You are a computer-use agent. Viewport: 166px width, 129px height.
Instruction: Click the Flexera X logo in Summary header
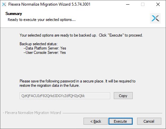pos(155,18)
